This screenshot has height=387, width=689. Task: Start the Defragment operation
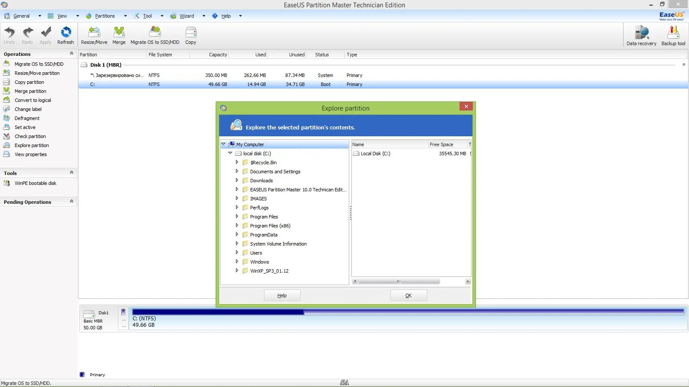point(27,118)
